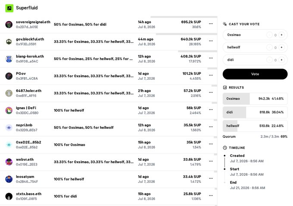Click xtxtx.base.eth avatar icon
The height and width of the screenshot is (206, 293).
click(x=9, y=197)
